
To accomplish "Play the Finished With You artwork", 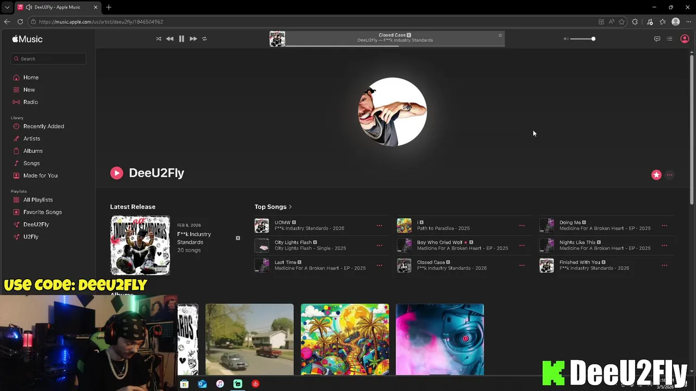I will [x=546, y=266].
